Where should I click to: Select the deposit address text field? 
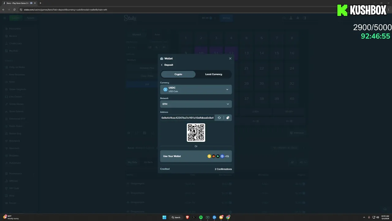[x=187, y=118]
